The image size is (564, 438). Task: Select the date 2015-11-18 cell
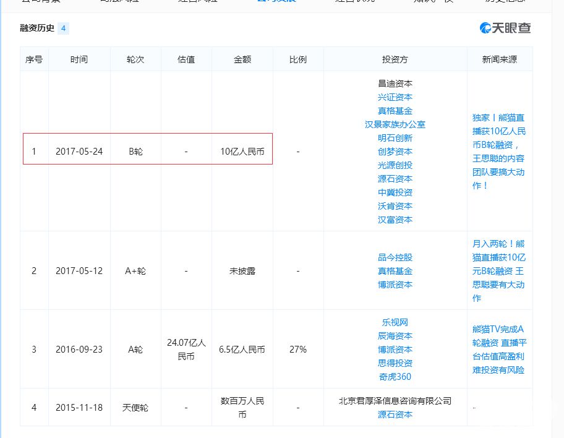point(79,408)
